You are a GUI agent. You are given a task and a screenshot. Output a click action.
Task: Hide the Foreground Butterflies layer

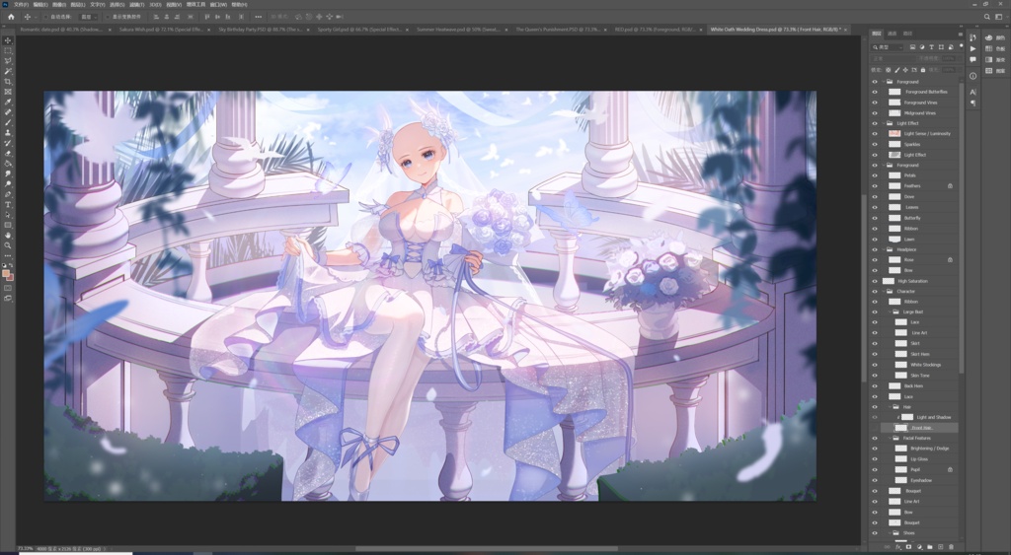875,92
